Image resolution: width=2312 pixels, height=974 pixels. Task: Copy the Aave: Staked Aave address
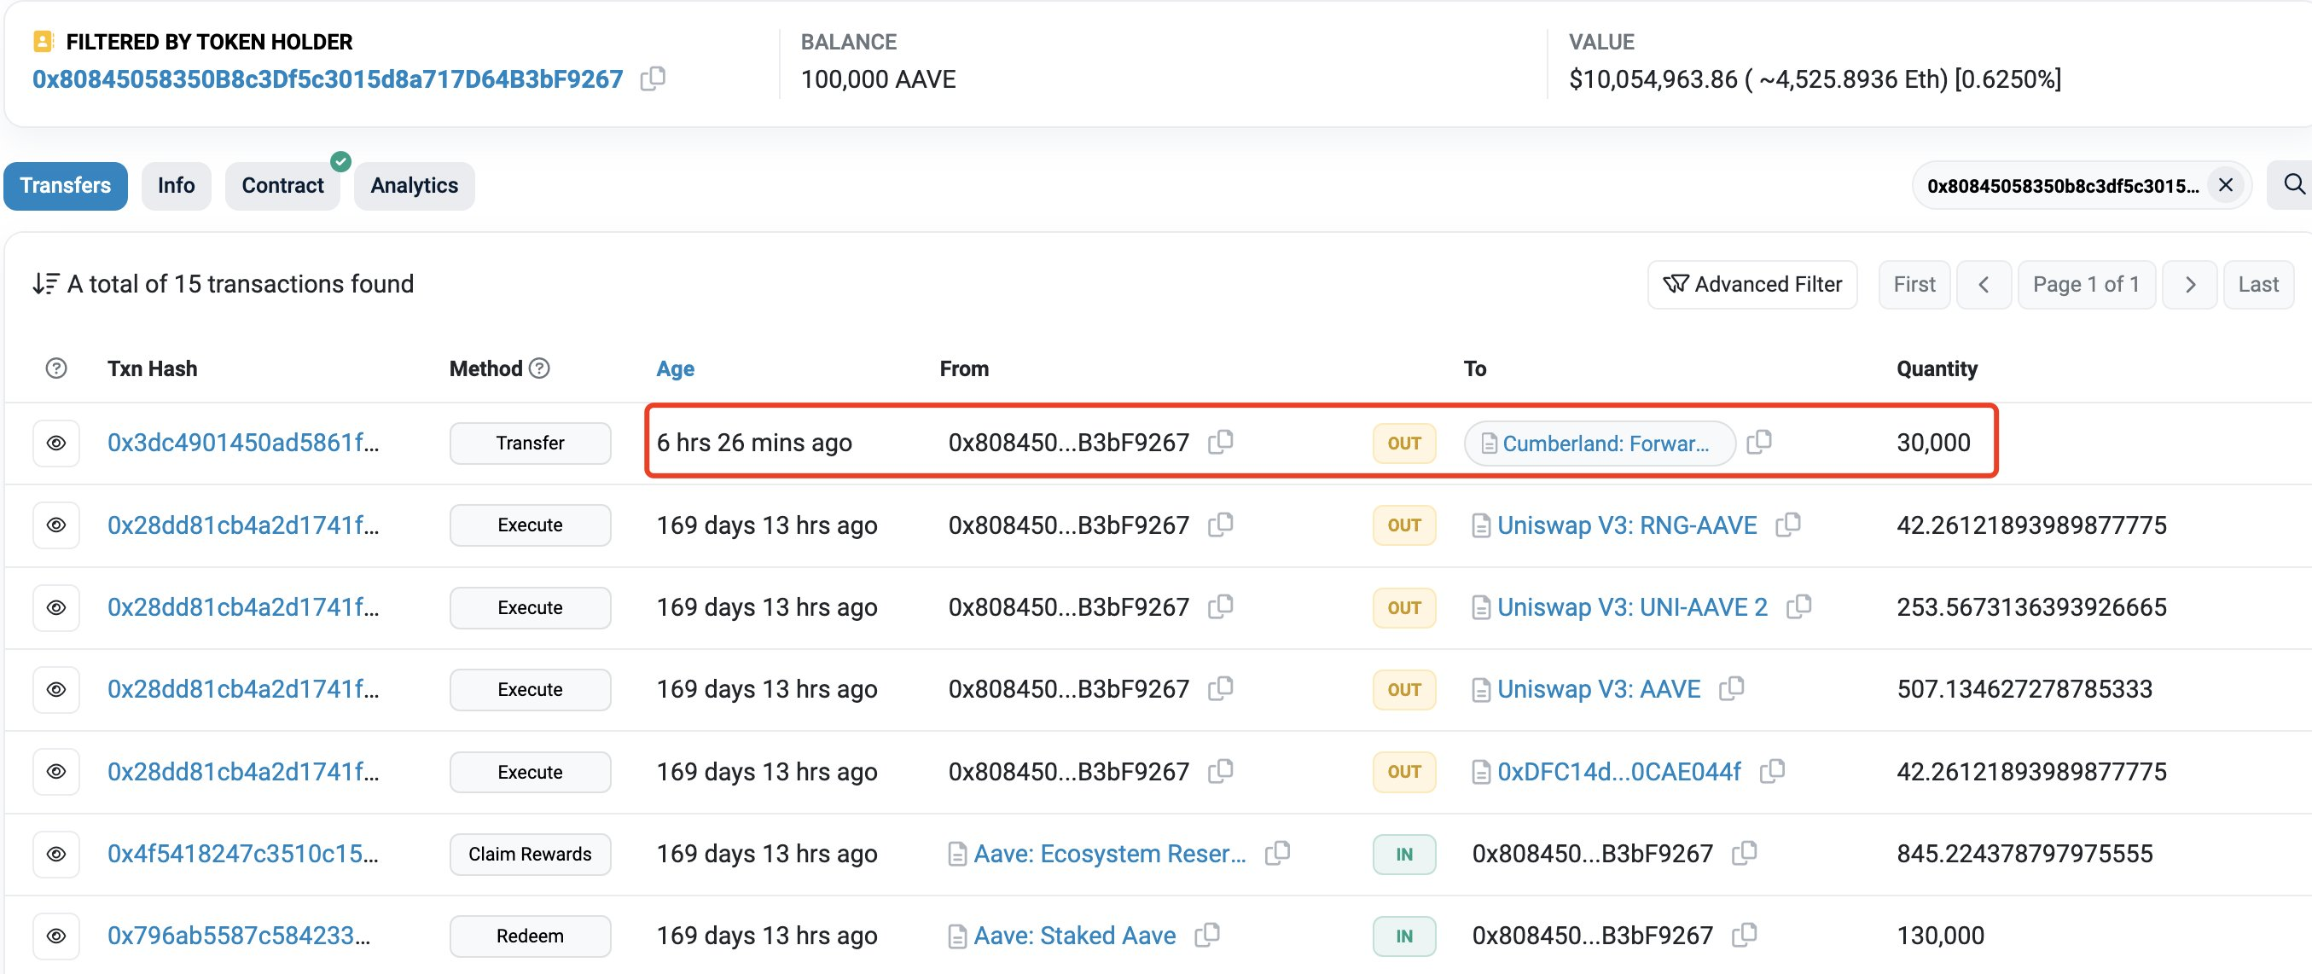tap(1207, 936)
